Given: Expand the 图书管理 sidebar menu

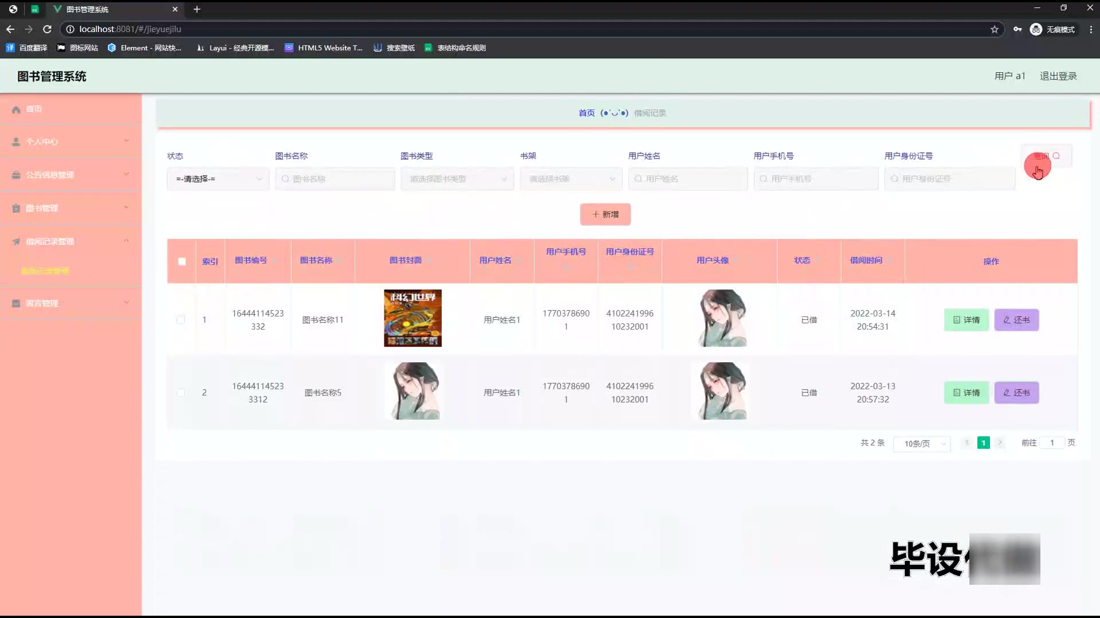Looking at the screenshot, I should (70, 208).
